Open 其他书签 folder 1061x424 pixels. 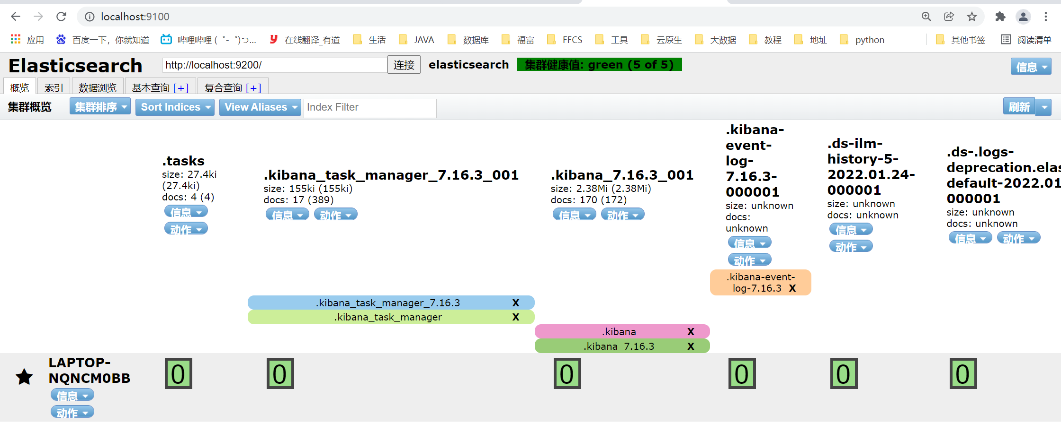(x=961, y=40)
